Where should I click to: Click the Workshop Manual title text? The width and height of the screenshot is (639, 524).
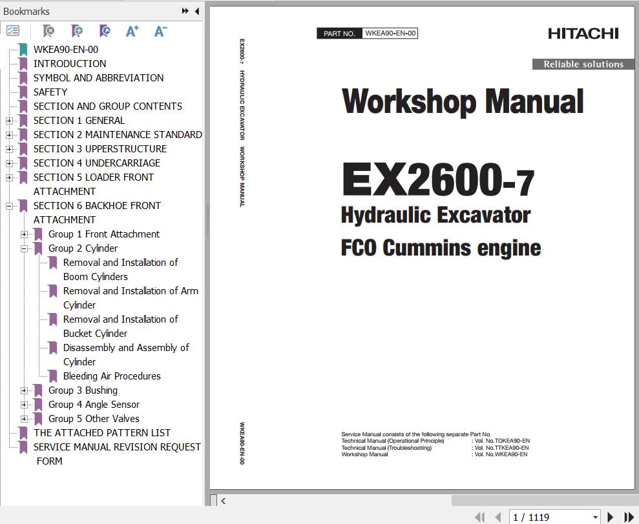[463, 101]
